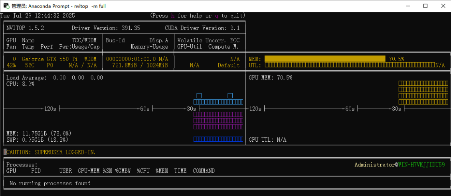Select the PID column header in Processes
Viewport: 451px width, 196px height.
tap(36, 171)
